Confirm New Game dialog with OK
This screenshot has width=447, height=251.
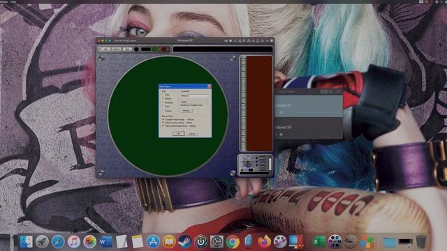point(179,133)
